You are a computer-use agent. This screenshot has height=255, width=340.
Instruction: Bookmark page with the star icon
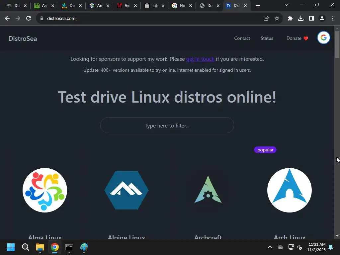pos(277,19)
